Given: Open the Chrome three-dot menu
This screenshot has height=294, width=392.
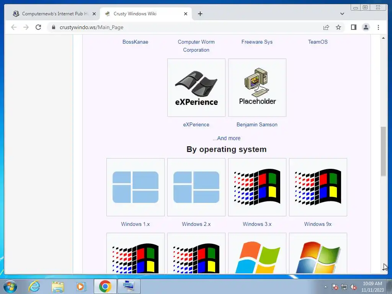Looking at the screenshot, I should pos(378,27).
